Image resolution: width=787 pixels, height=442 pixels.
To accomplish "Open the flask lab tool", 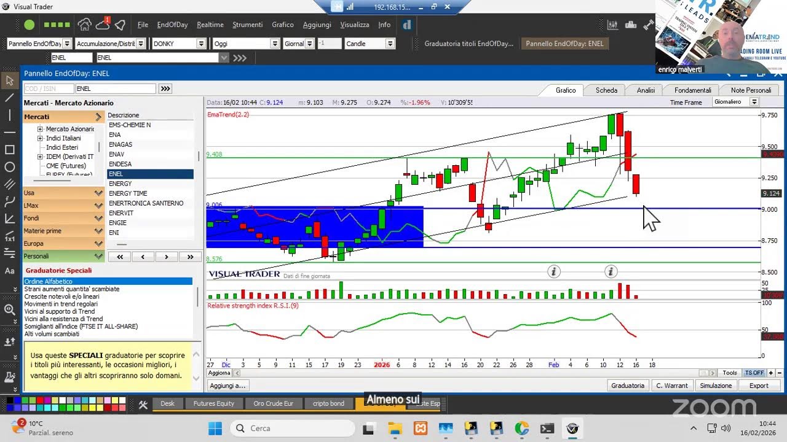I will coord(9,377).
